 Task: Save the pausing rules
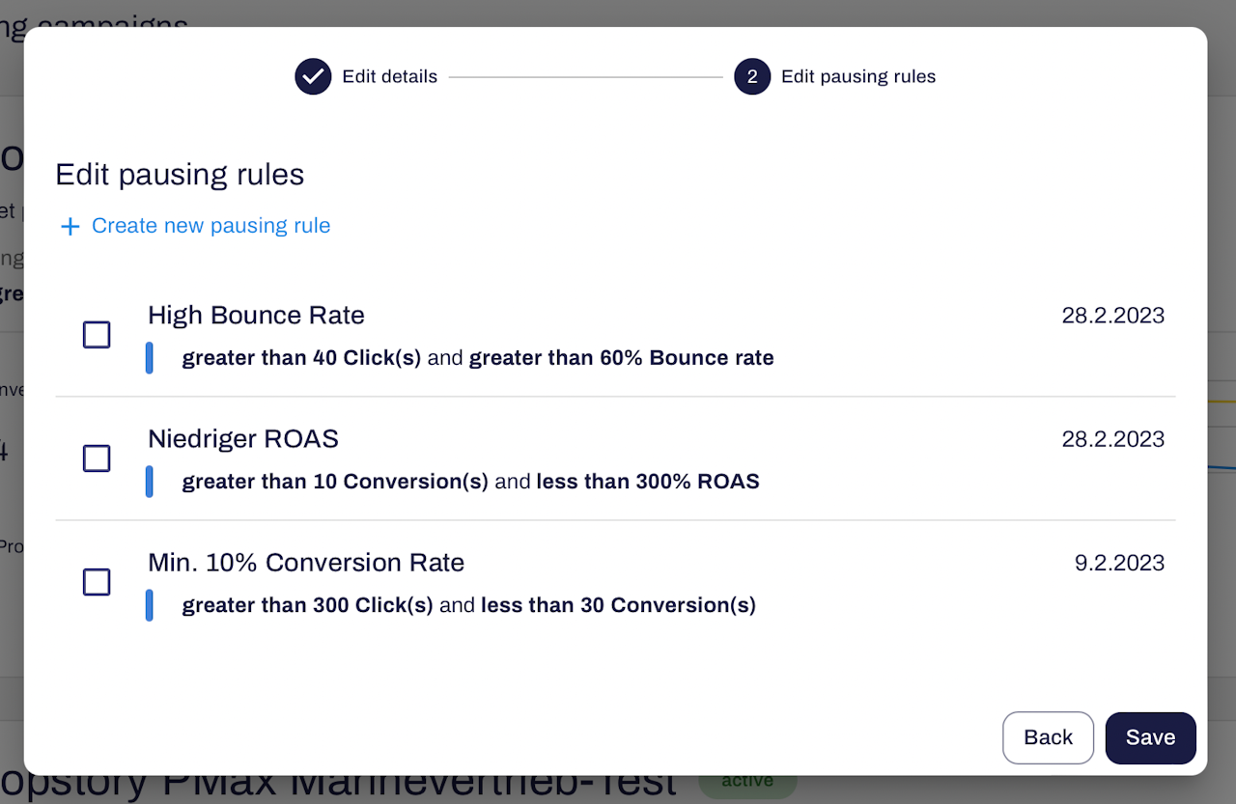tap(1150, 737)
